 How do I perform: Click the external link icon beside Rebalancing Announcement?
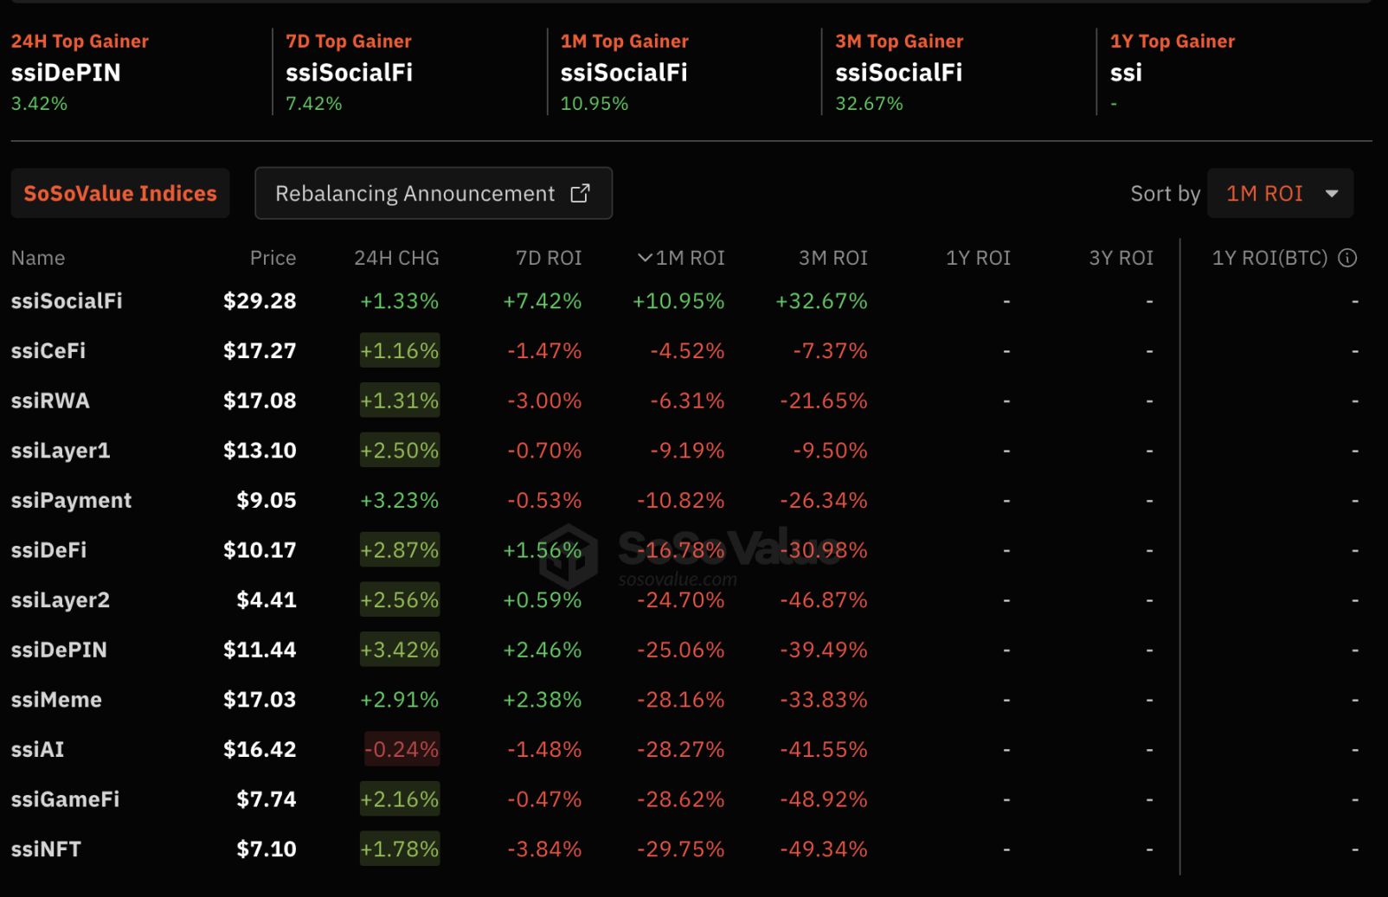tap(580, 193)
